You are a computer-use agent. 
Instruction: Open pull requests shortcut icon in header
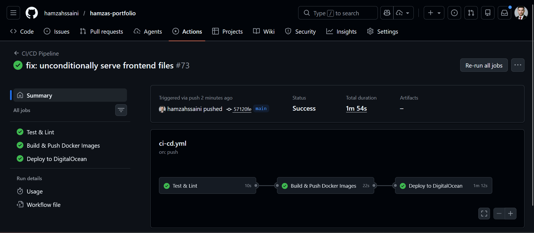point(471,13)
